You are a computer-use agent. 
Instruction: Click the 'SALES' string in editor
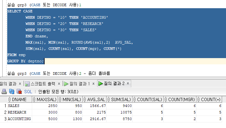[89, 30]
